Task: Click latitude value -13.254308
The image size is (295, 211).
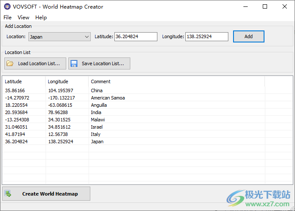Action: pos(17,120)
